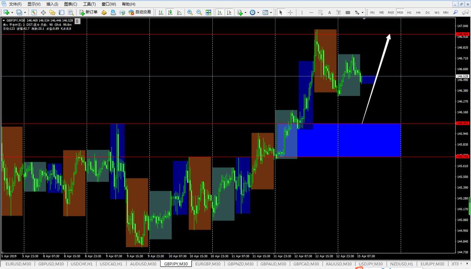Click the red 146.954 price level label
471x269 pixels.
coord(462,34)
